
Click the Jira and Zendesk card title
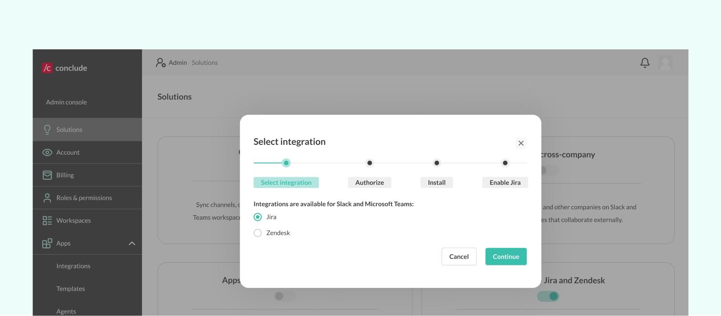(574, 280)
